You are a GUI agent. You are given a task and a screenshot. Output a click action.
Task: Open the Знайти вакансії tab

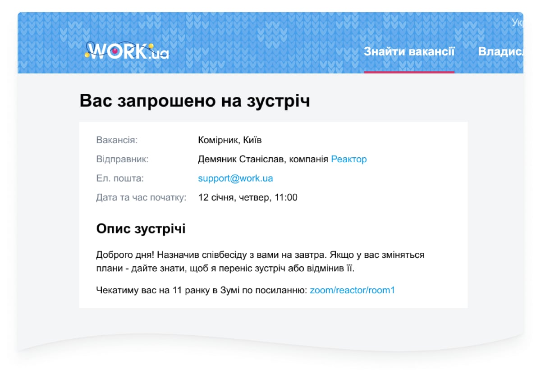point(409,51)
